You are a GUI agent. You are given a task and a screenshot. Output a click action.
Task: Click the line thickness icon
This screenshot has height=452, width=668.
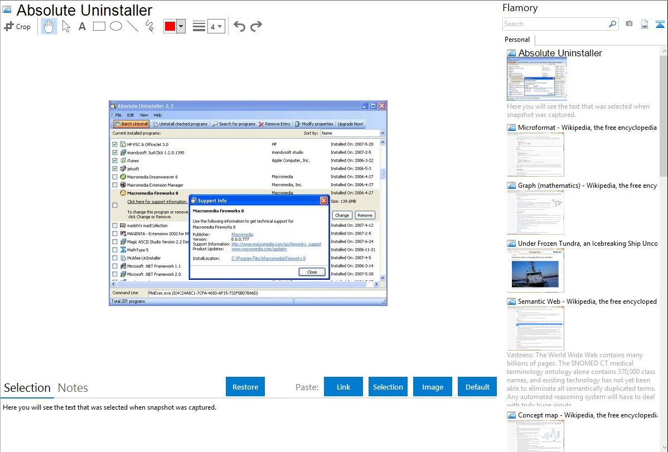(x=199, y=26)
